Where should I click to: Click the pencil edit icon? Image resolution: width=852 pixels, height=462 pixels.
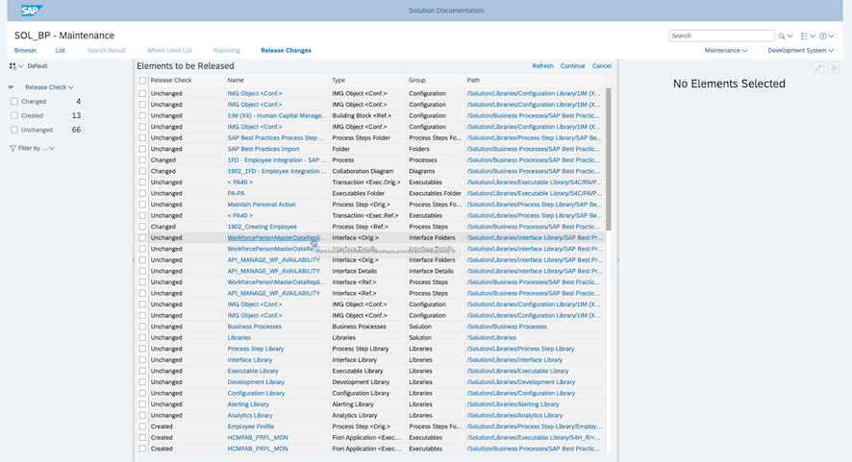[818, 67]
